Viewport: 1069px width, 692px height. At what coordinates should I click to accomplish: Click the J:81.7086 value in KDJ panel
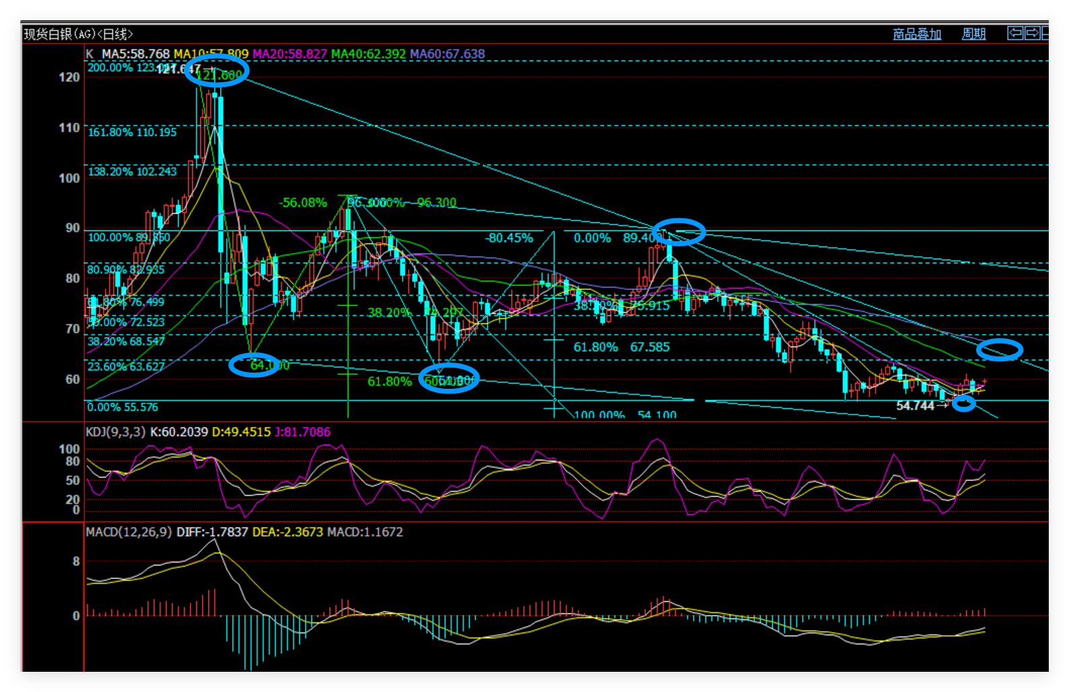tap(302, 432)
